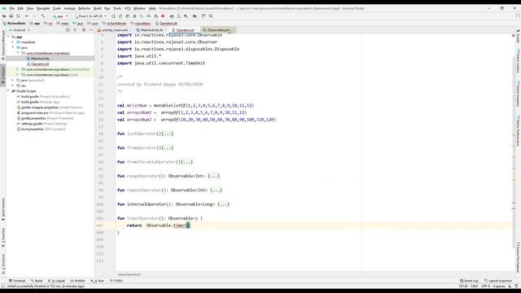Click the UTF-8 encoding status bar entry
Viewport: 521px width, 293px height.
[485, 286]
